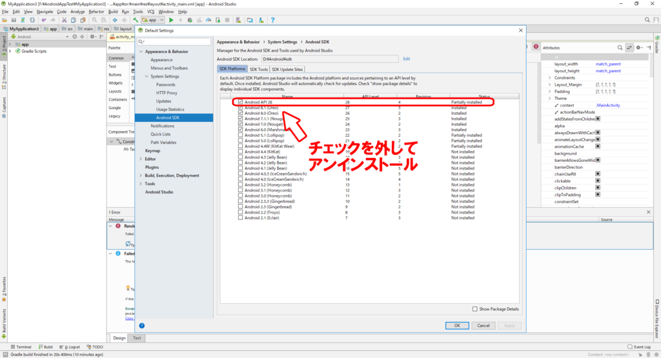
Task: Click the Debug app bug icon
Action: tap(190, 20)
